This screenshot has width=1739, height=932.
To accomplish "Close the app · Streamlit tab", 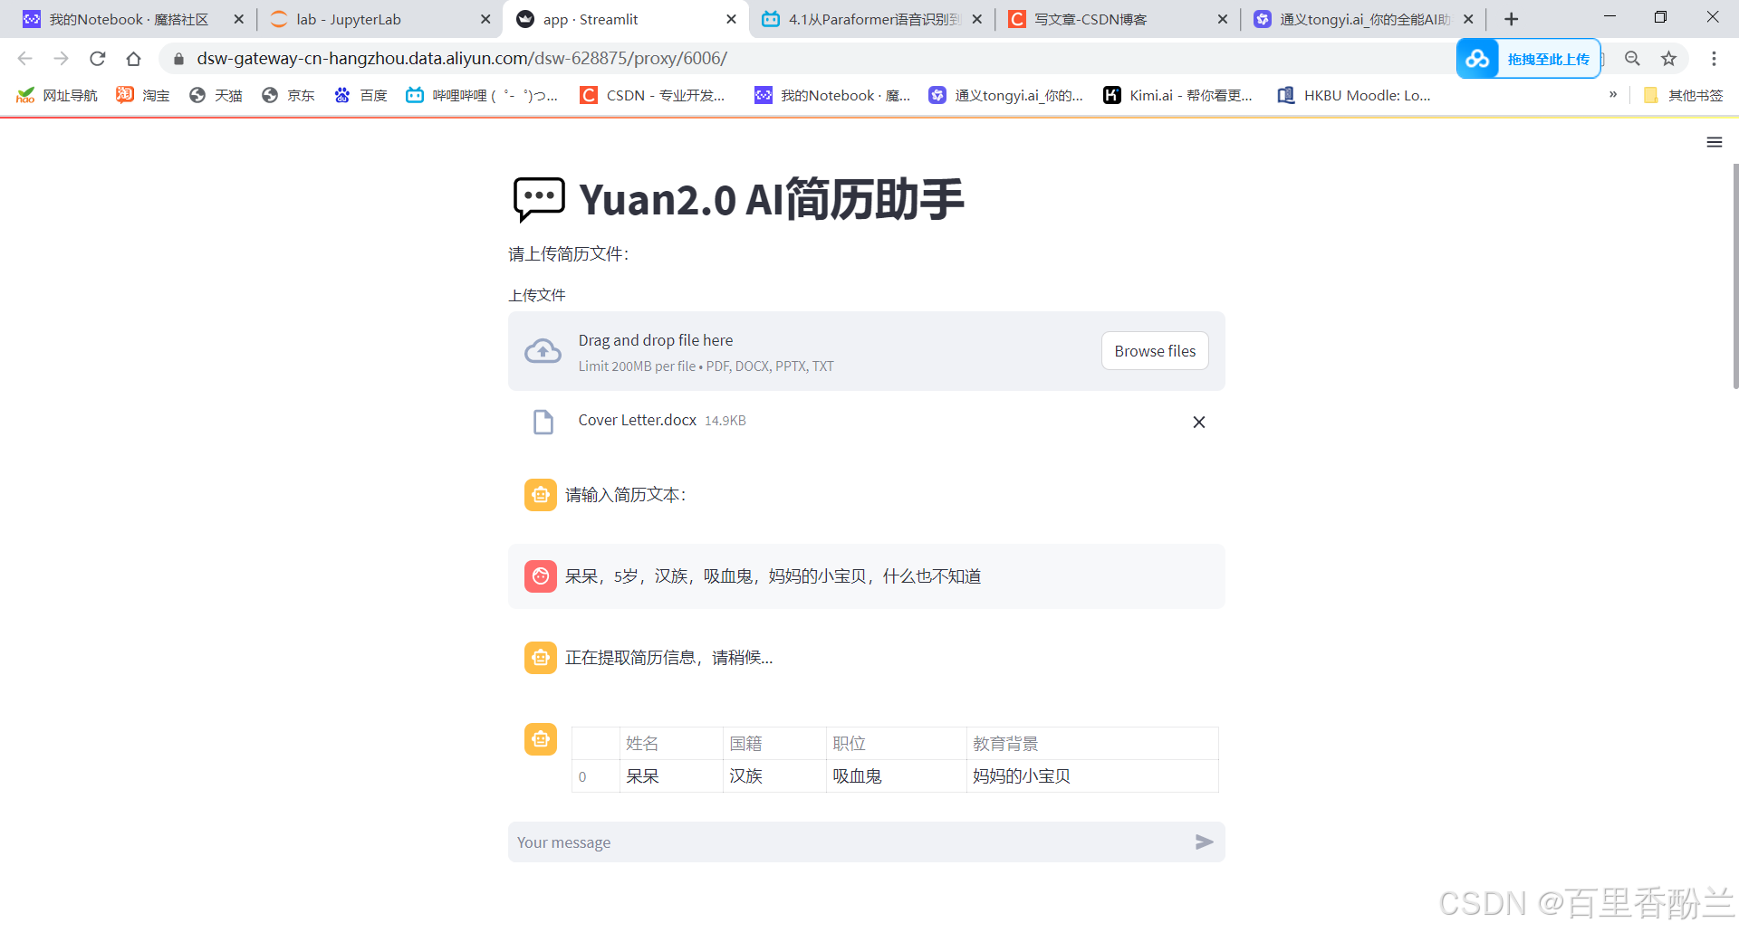I will (732, 19).
